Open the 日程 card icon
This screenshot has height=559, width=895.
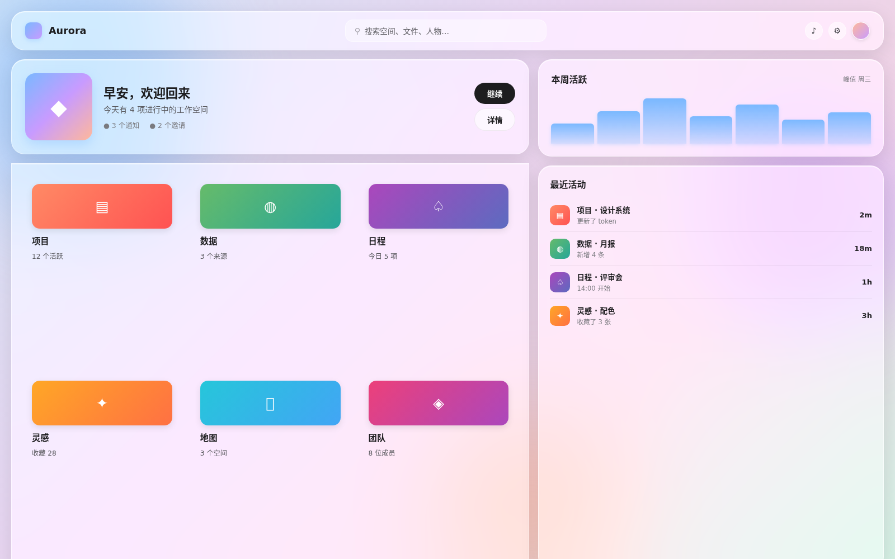[x=439, y=206]
